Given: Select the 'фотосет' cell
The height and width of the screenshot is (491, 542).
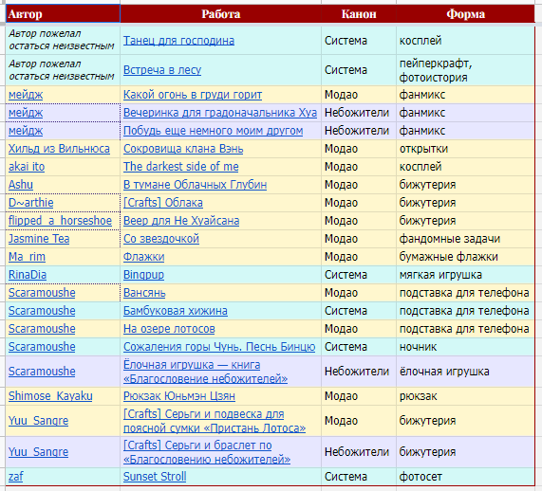Looking at the screenshot, I should pos(465,477).
